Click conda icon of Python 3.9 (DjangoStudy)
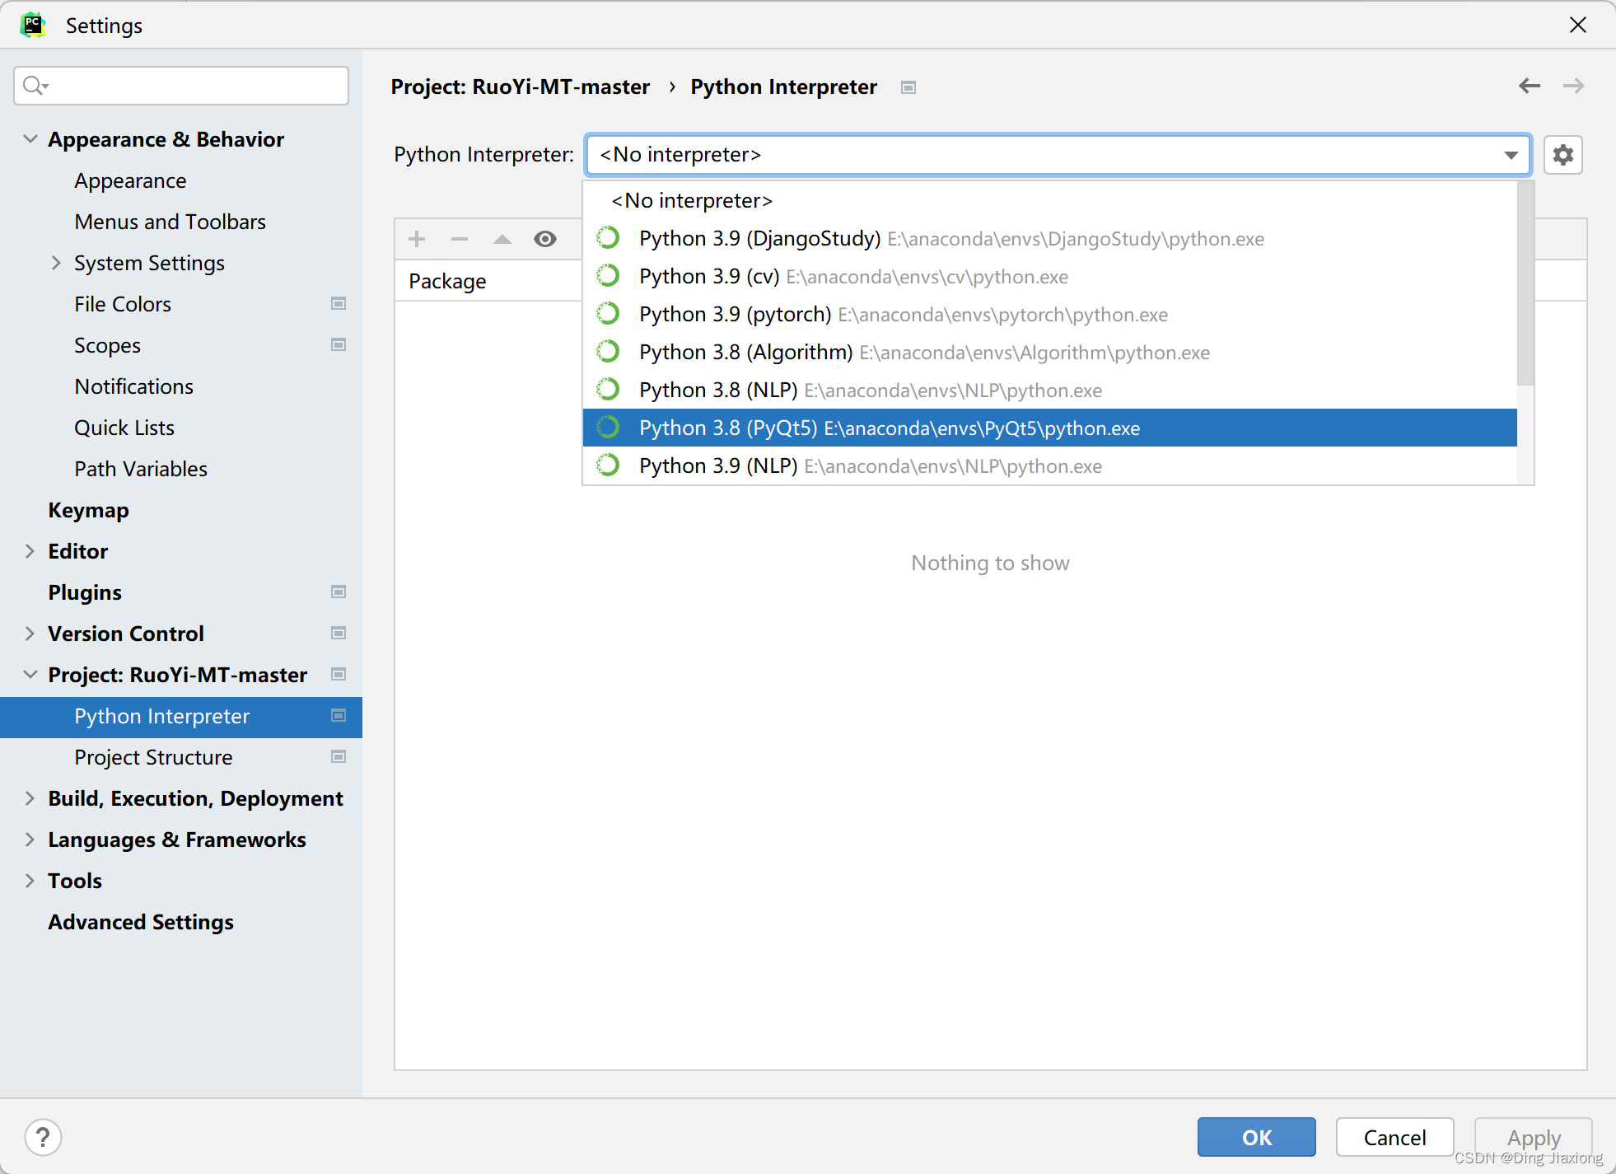 [x=608, y=238]
